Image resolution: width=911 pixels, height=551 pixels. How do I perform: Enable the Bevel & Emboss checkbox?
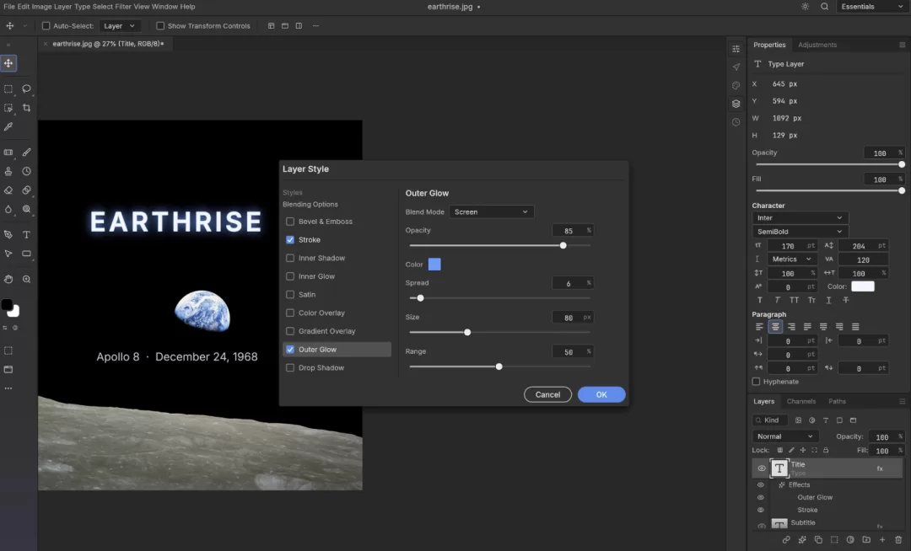point(290,222)
